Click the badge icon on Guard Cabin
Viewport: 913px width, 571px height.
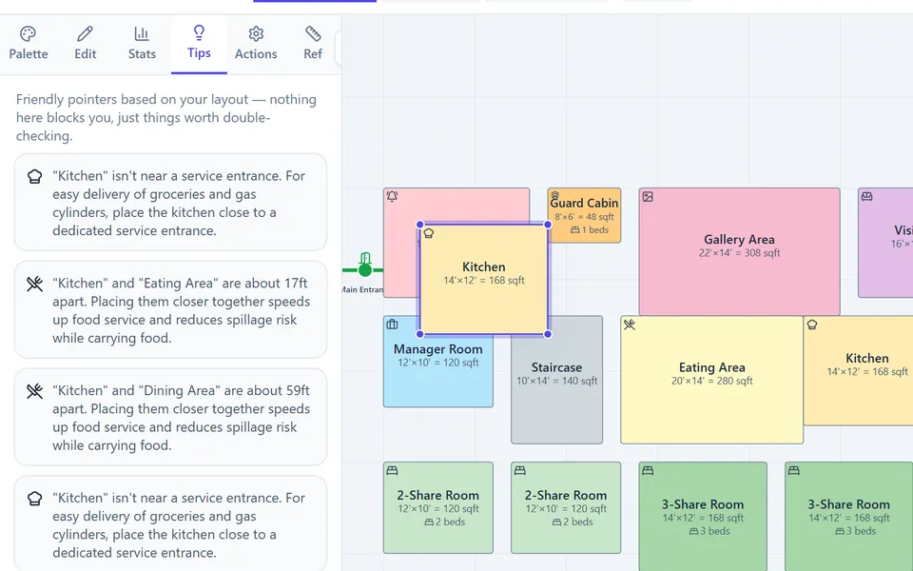pyautogui.click(x=554, y=196)
